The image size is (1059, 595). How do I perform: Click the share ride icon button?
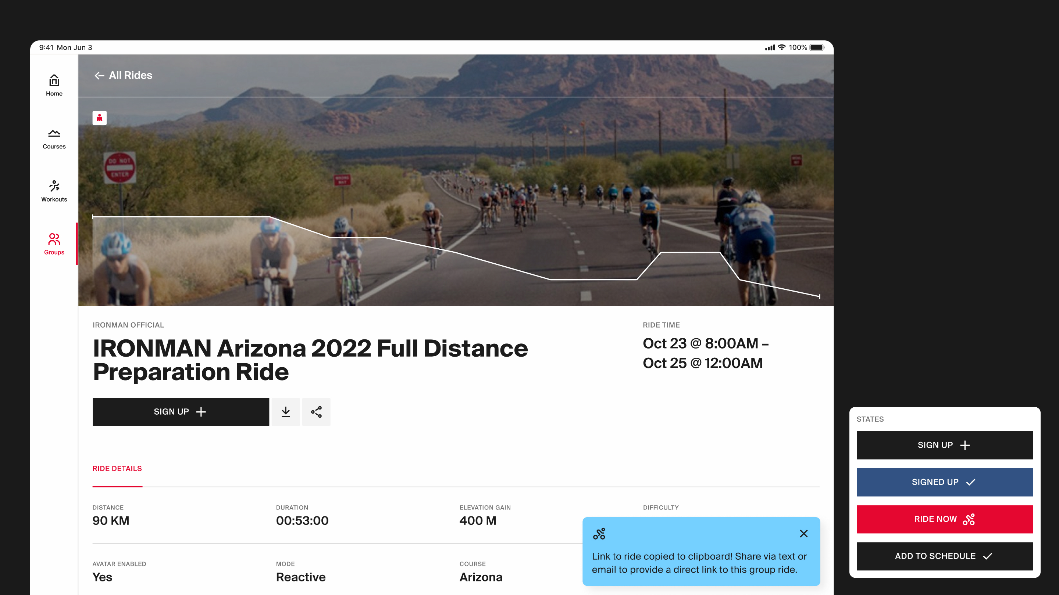[x=316, y=412]
